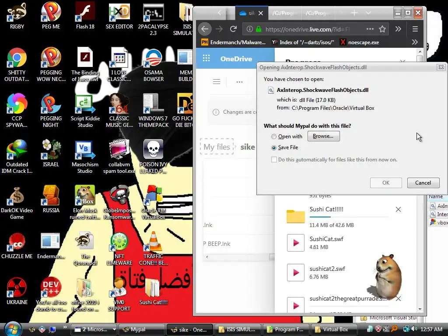Open the browser hamburger menu
Screen dimensions: 448x336
(415, 29)
